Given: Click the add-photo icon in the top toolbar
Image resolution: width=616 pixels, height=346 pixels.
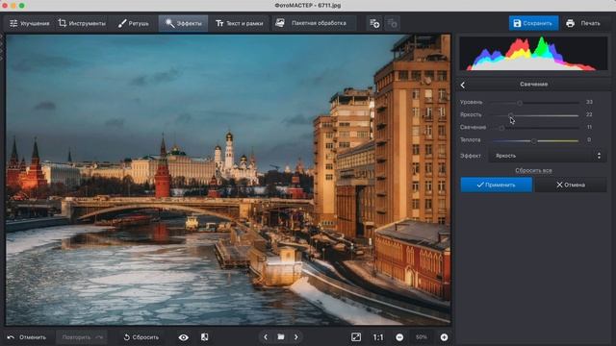Looking at the screenshot, I should point(374,23).
